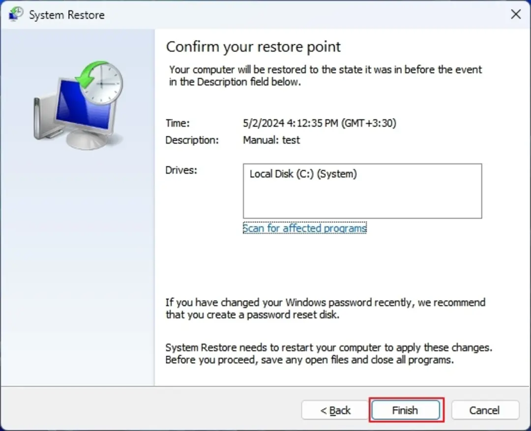Click the restart warning message text

(x=329, y=353)
